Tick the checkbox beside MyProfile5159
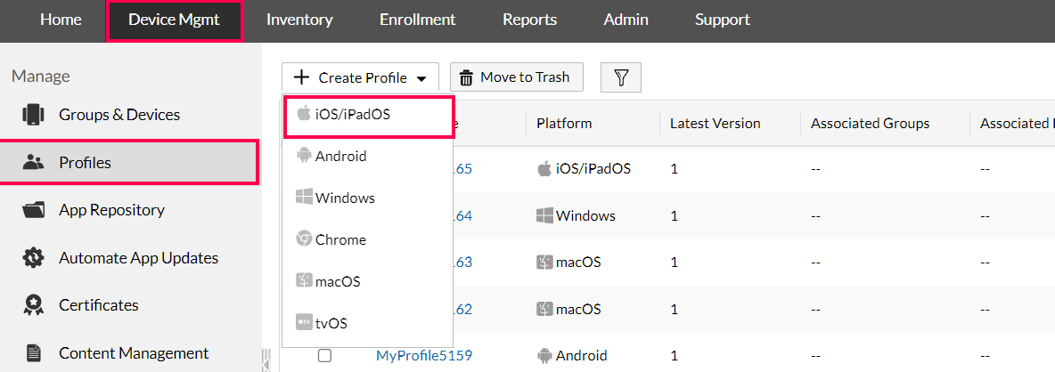This screenshot has width=1055, height=372. click(324, 356)
